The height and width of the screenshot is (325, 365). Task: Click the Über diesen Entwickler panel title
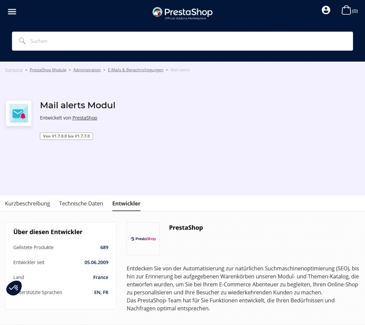pyautogui.click(x=48, y=232)
